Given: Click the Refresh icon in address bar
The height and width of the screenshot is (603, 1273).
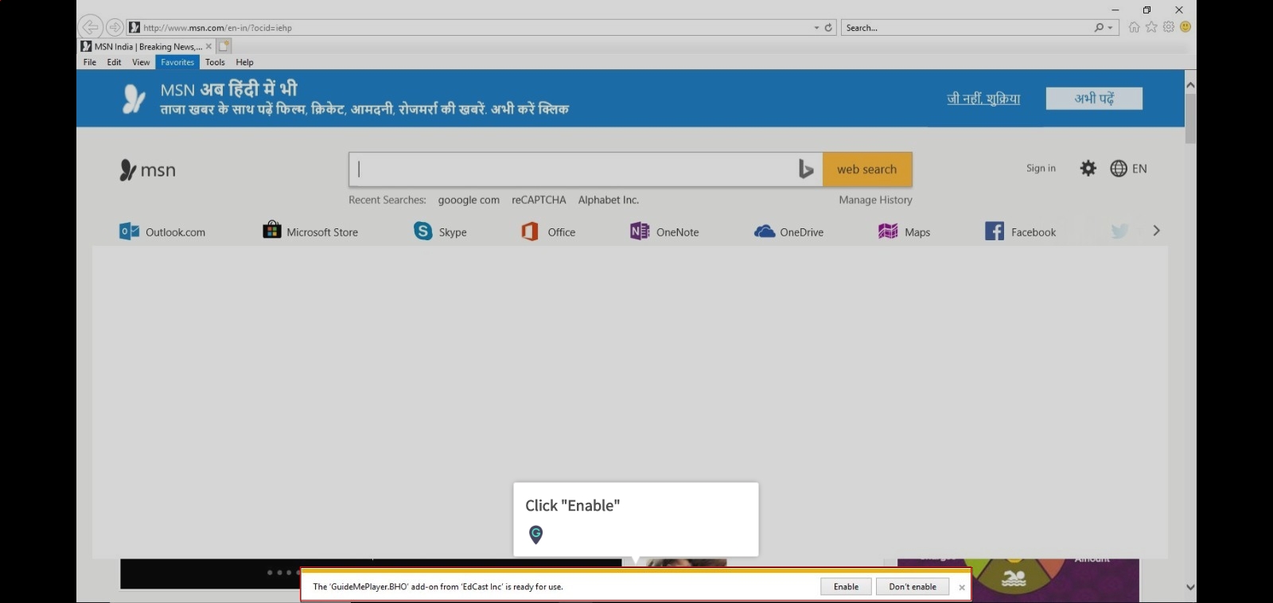Looking at the screenshot, I should coord(828,27).
